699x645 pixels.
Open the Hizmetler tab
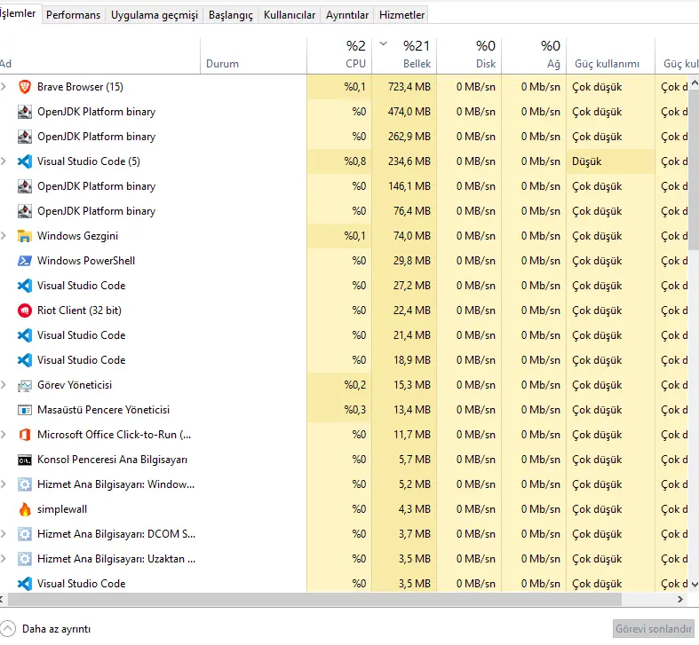click(401, 15)
